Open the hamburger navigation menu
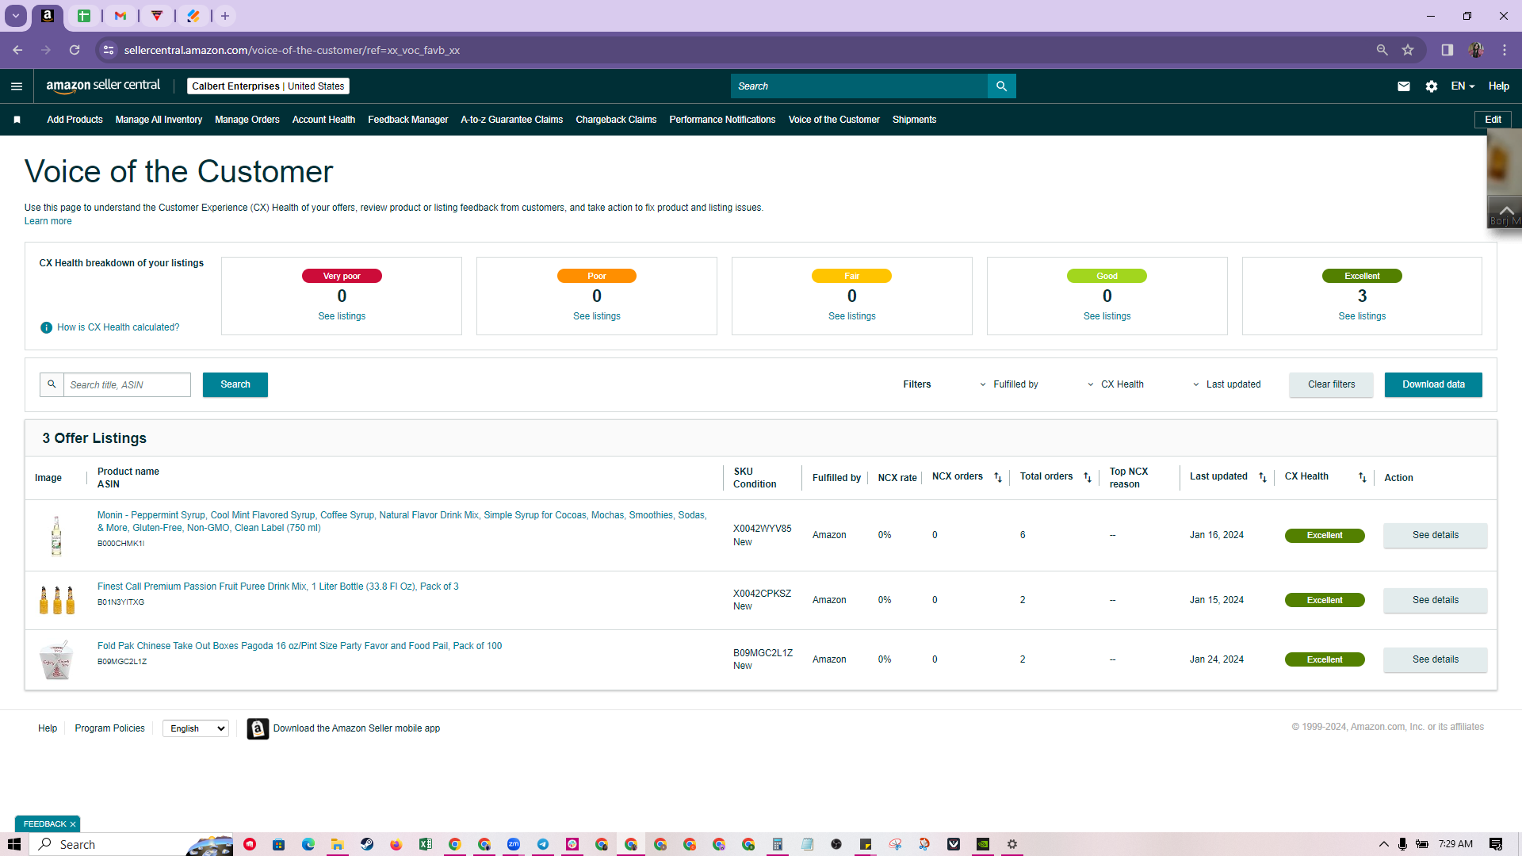 (17, 86)
